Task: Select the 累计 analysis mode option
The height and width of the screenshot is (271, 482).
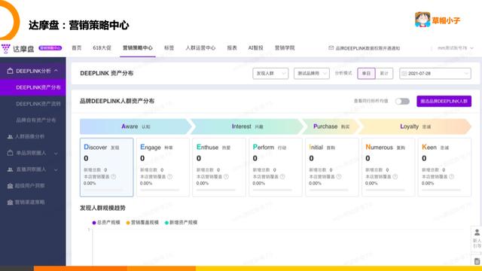Action: coord(384,74)
